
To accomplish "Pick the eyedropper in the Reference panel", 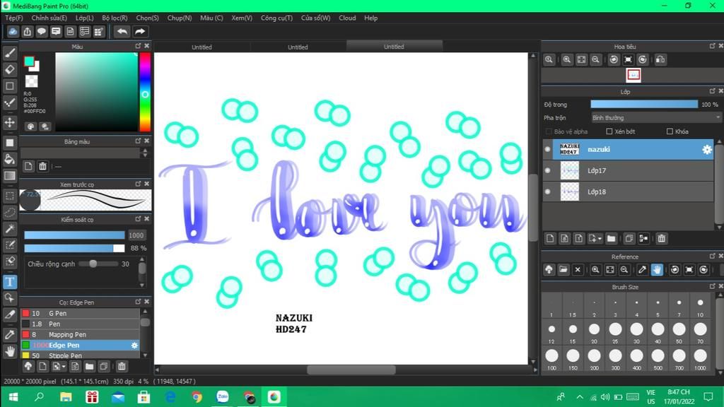I will click(642, 269).
